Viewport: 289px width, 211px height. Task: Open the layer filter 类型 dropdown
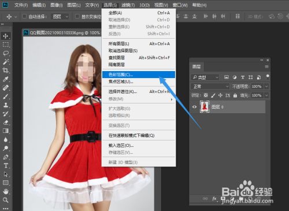coord(205,77)
